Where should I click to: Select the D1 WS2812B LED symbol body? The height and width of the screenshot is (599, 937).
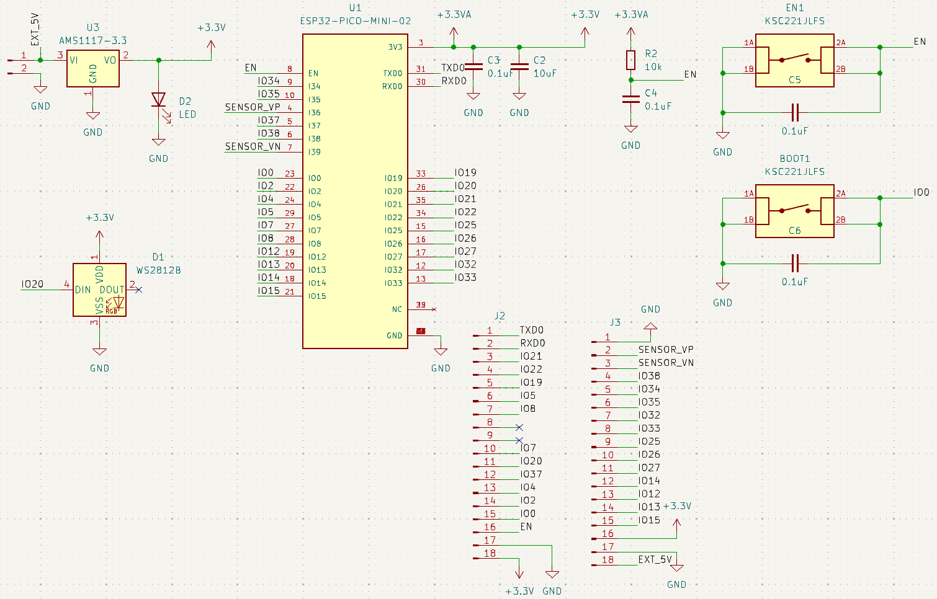point(99,290)
